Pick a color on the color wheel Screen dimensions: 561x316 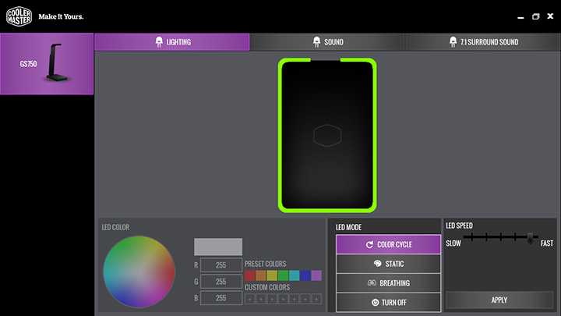pos(139,272)
